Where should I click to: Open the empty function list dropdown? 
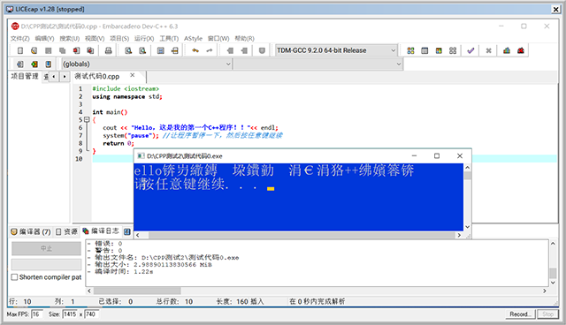pos(318,64)
